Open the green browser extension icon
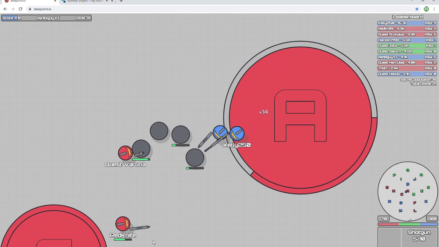Screen dimensions: 439x247 coord(426,9)
